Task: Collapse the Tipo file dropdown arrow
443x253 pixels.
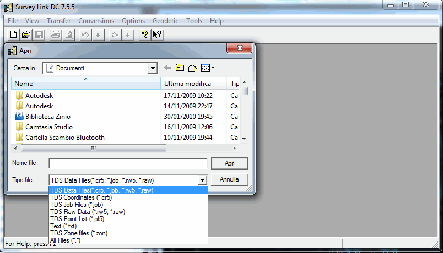Action: [x=202, y=180]
